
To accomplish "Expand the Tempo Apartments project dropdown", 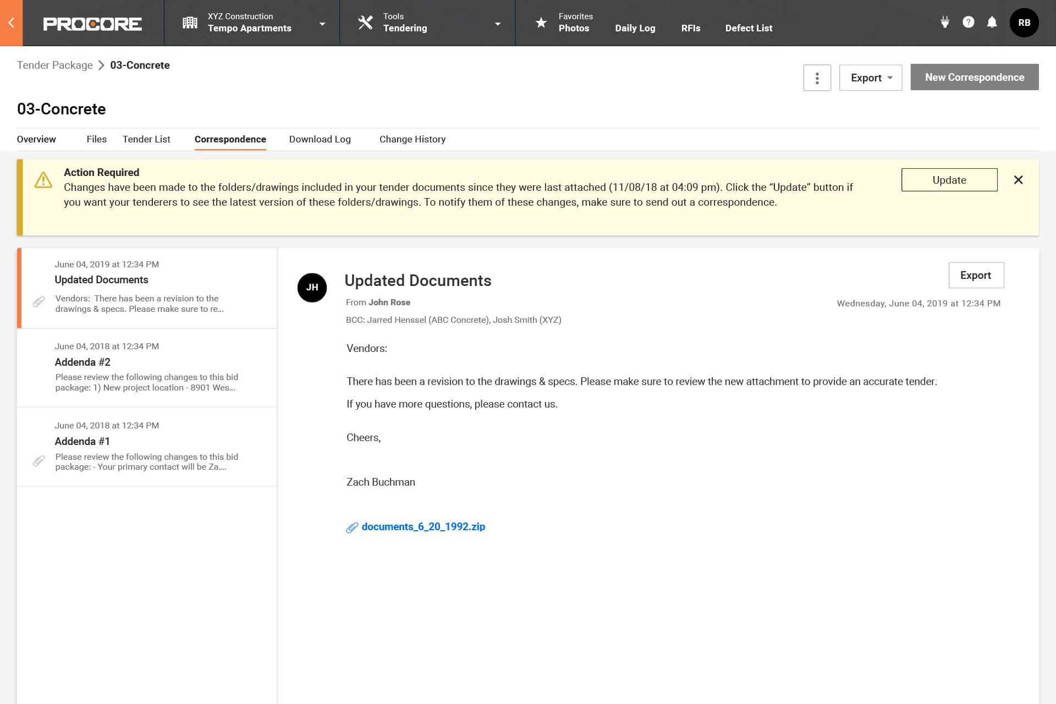I will tap(322, 24).
